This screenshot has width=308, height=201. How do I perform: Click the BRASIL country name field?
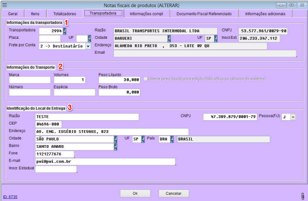click(224, 140)
